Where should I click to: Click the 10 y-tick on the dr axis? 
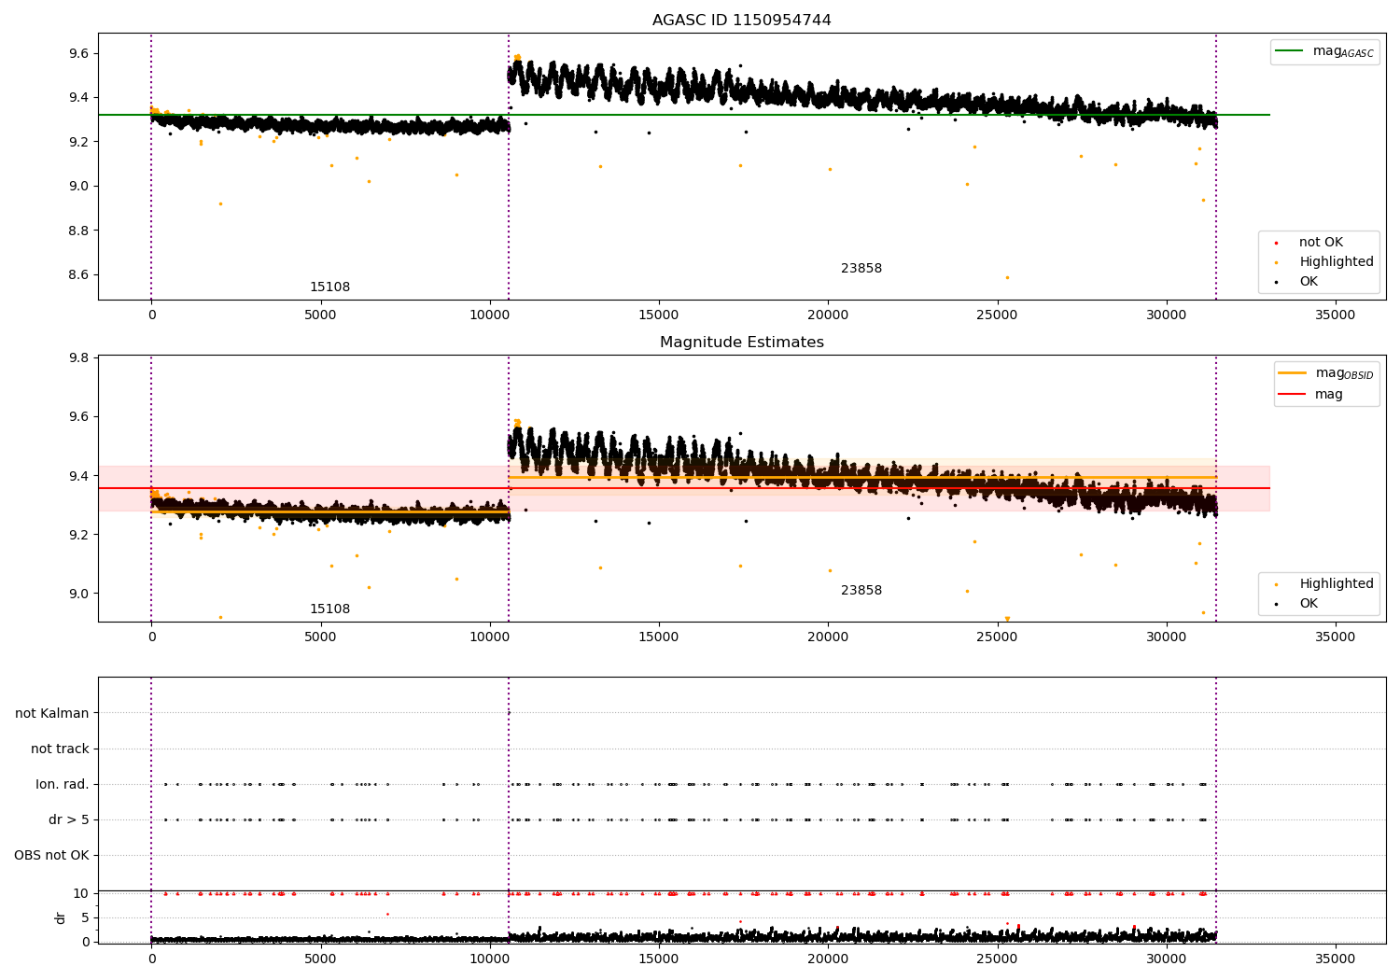81,894
